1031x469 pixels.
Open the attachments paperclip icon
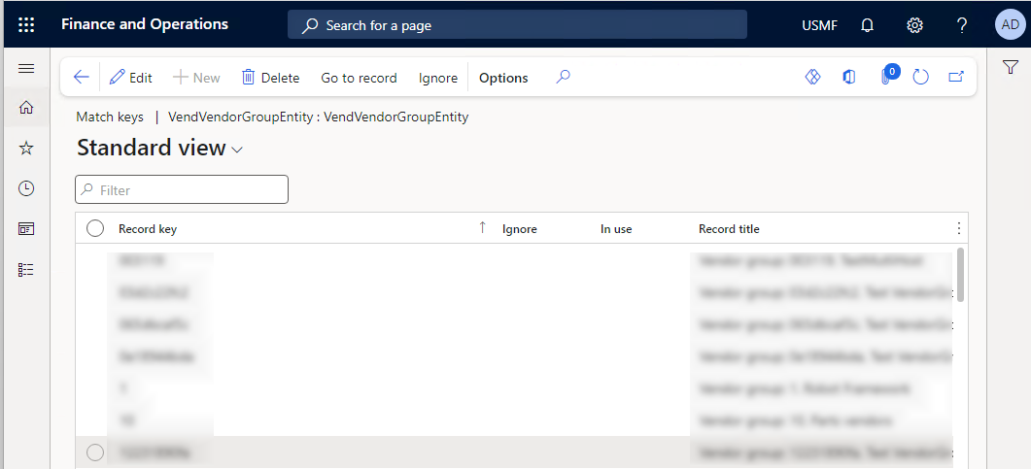coord(886,77)
